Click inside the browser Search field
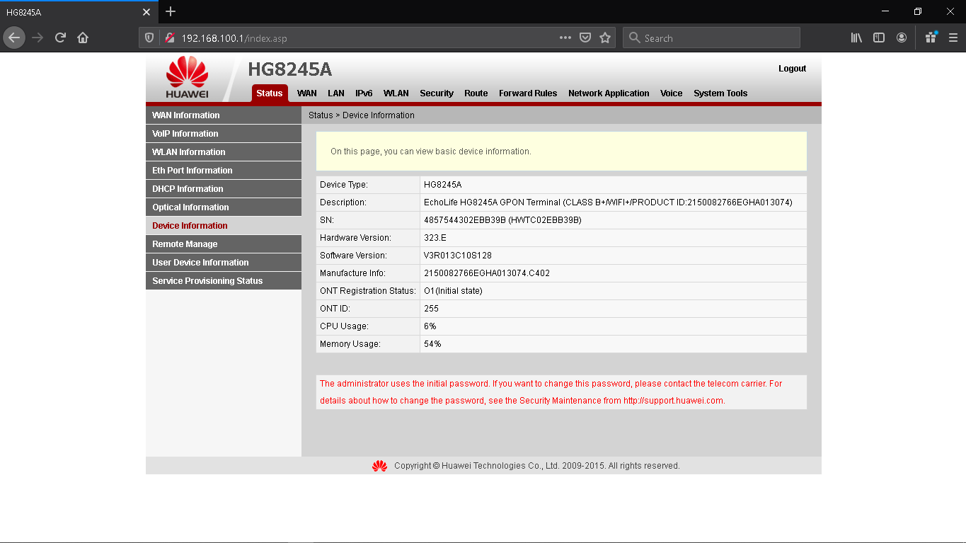This screenshot has width=966, height=543. click(x=711, y=37)
